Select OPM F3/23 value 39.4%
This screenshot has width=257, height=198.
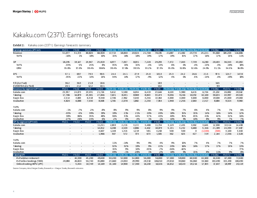[90, 68]
